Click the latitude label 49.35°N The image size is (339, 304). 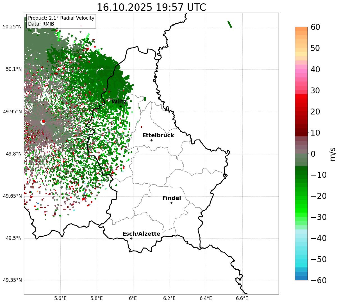tap(12, 280)
